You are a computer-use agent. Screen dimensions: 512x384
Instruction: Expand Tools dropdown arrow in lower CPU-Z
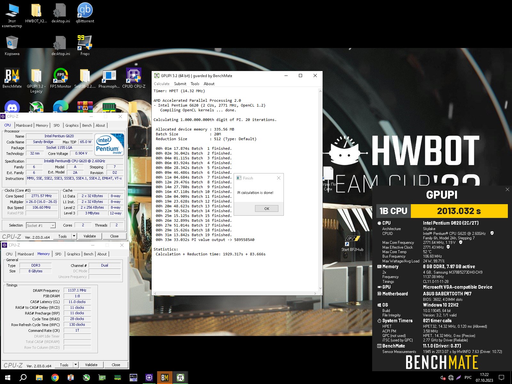pyautogui.click(x=76, y=365)
